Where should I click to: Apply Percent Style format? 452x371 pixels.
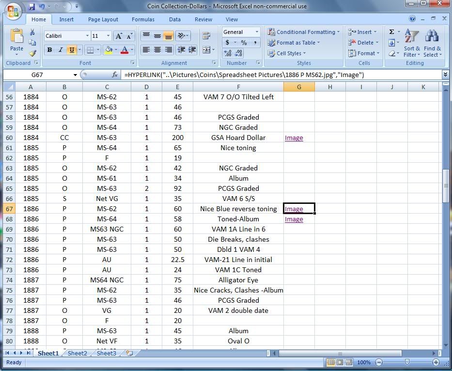[244, 43]
